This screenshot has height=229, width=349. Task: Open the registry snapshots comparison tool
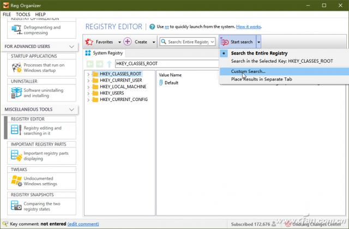(39, 207)
